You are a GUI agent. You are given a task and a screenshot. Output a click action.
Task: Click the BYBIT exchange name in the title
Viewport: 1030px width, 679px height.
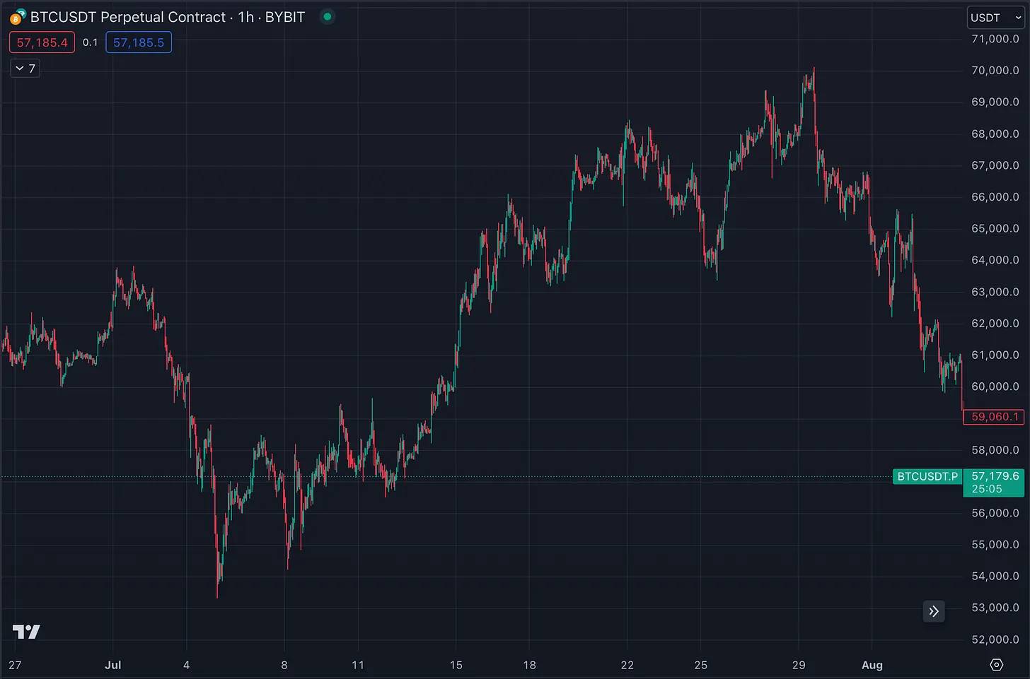(286, 17)
